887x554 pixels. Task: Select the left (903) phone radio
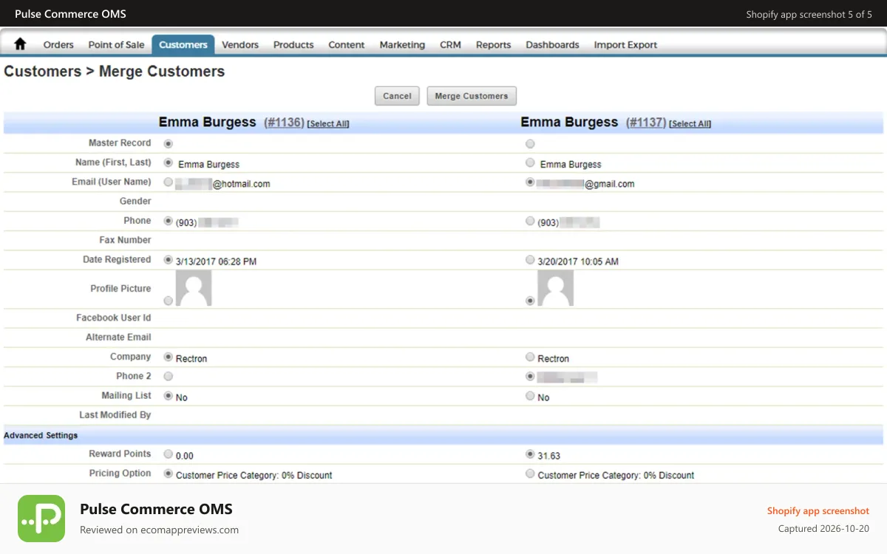click(x=169, y=221)
